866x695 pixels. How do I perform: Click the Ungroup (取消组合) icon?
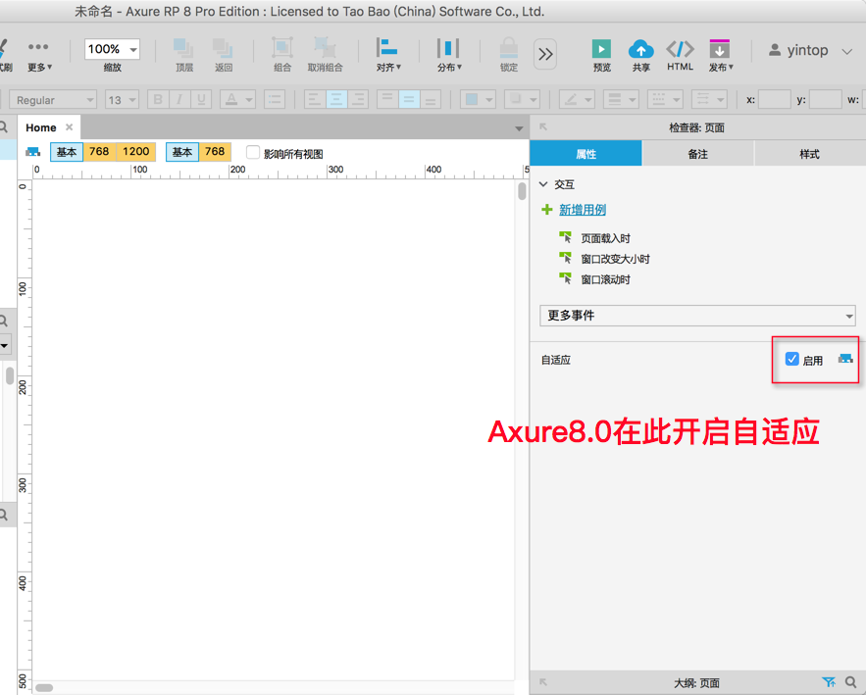coord(325,48)
